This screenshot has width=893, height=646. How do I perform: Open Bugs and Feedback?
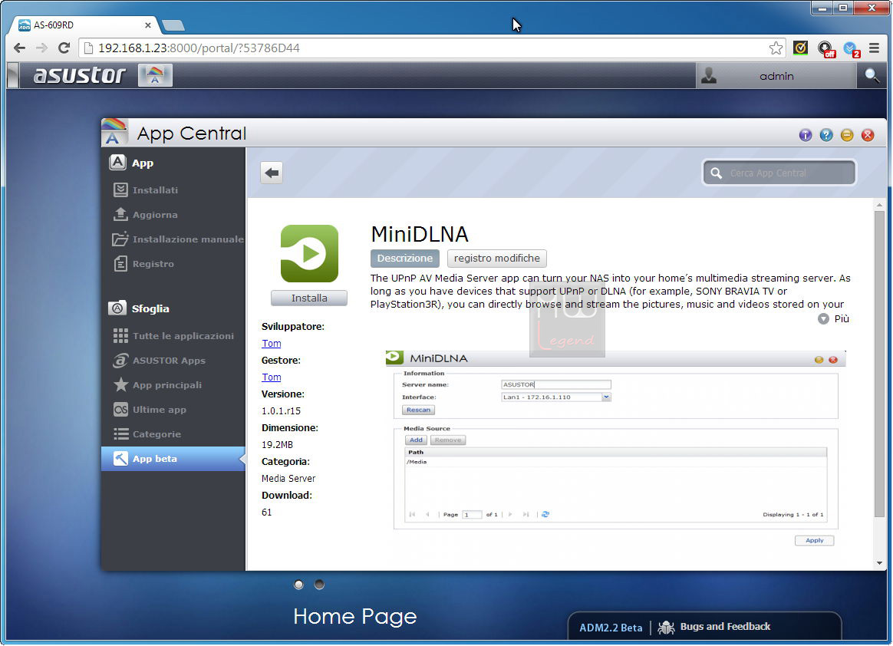(714, 627)
